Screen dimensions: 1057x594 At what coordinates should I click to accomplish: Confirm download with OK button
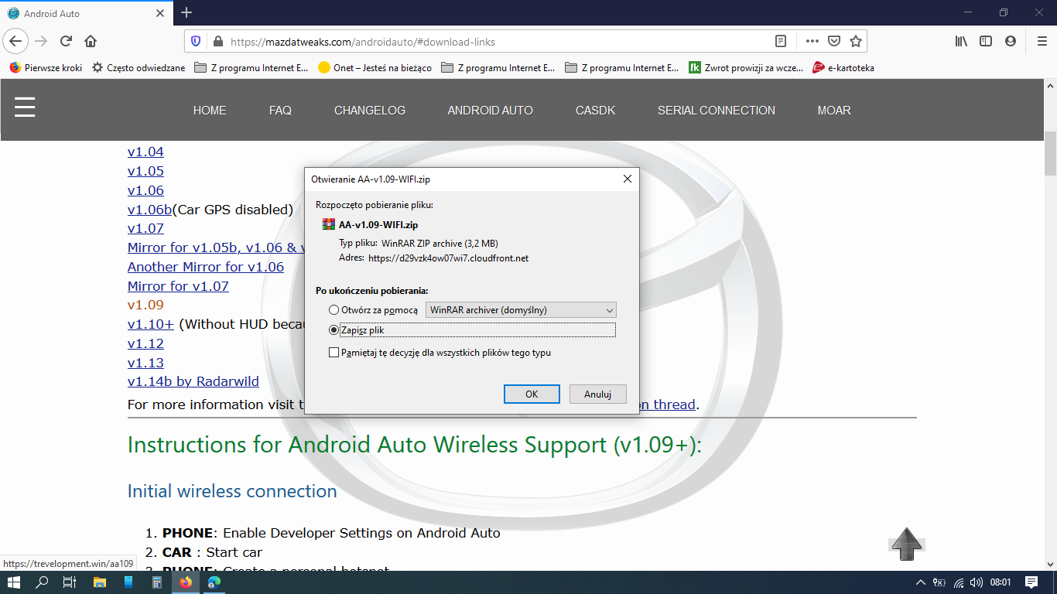pos(532,394)
